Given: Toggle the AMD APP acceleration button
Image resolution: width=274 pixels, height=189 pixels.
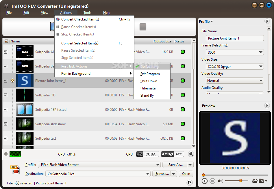Looking at the screenshot, I should [172, 154].
